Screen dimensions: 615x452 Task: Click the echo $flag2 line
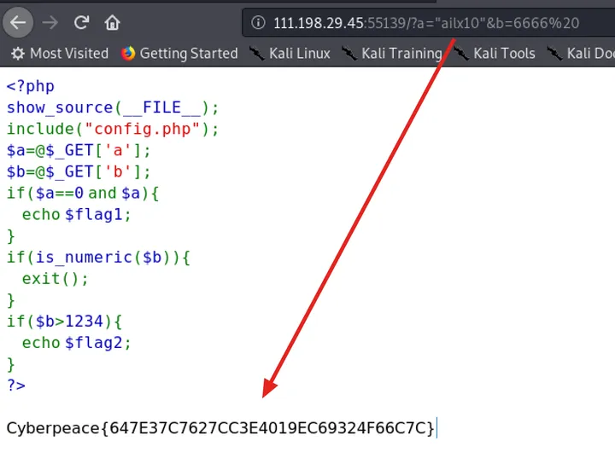[x=77, y=343]
